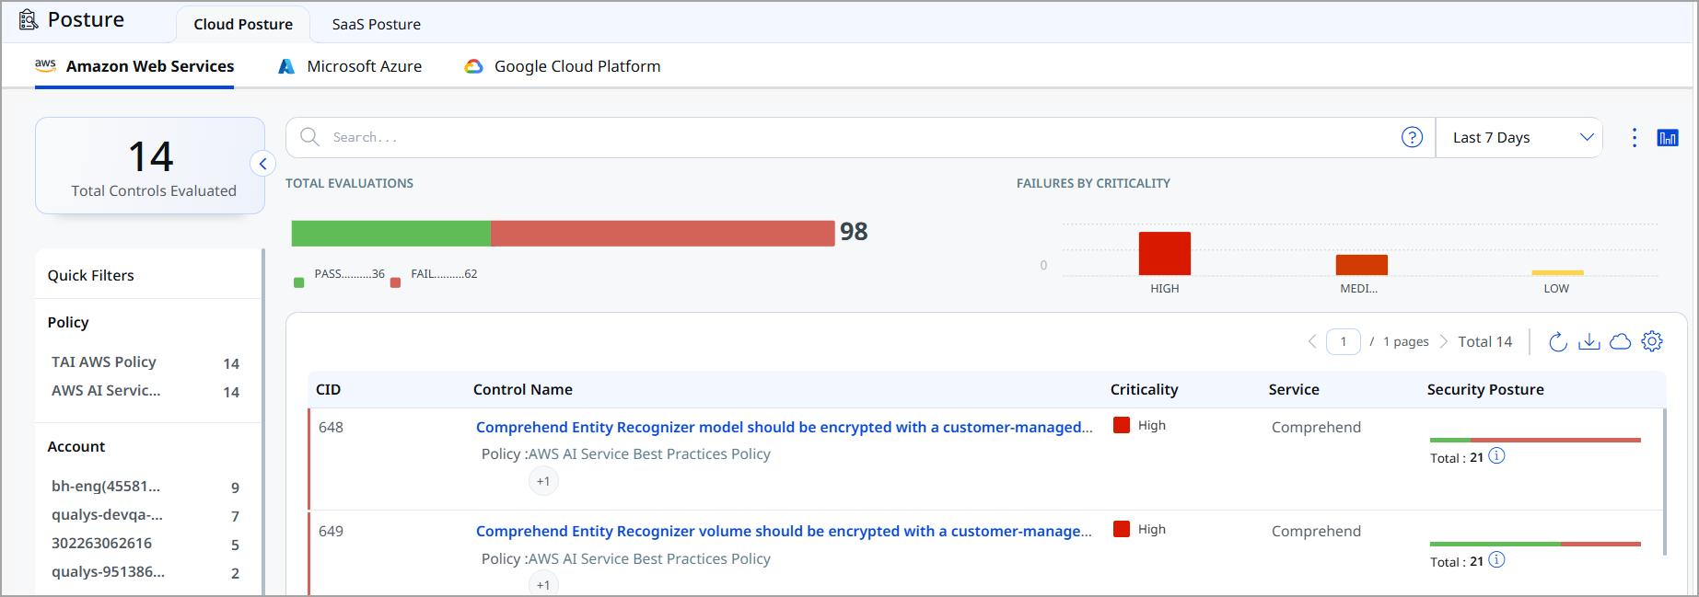Go to the next page arrow
Image resolution: width=1699 pixels, height=597 pixels.
(x=1443, y=341)
